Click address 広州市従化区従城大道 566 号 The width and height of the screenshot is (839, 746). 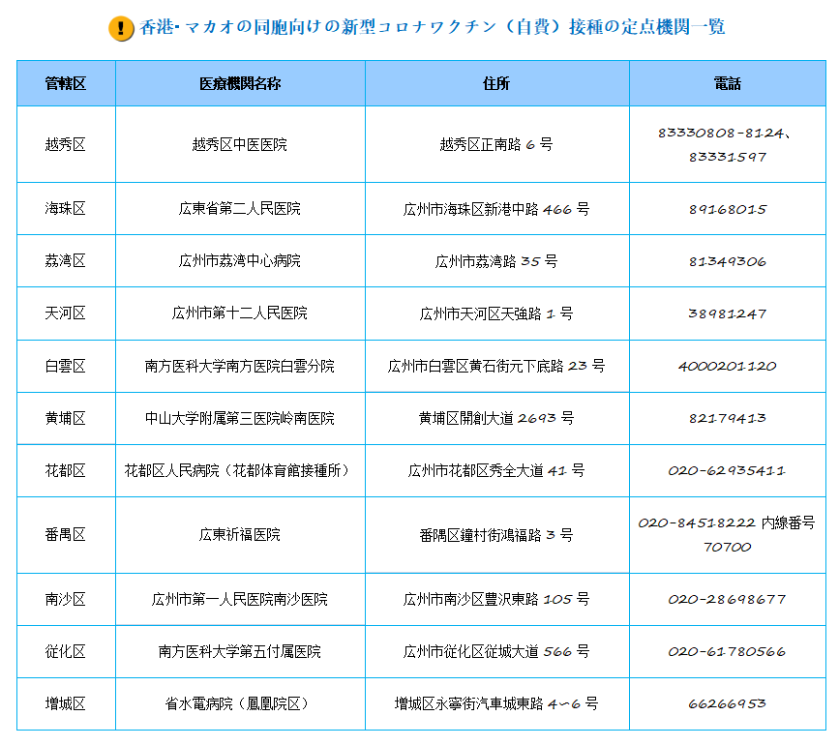pos(496,652)
